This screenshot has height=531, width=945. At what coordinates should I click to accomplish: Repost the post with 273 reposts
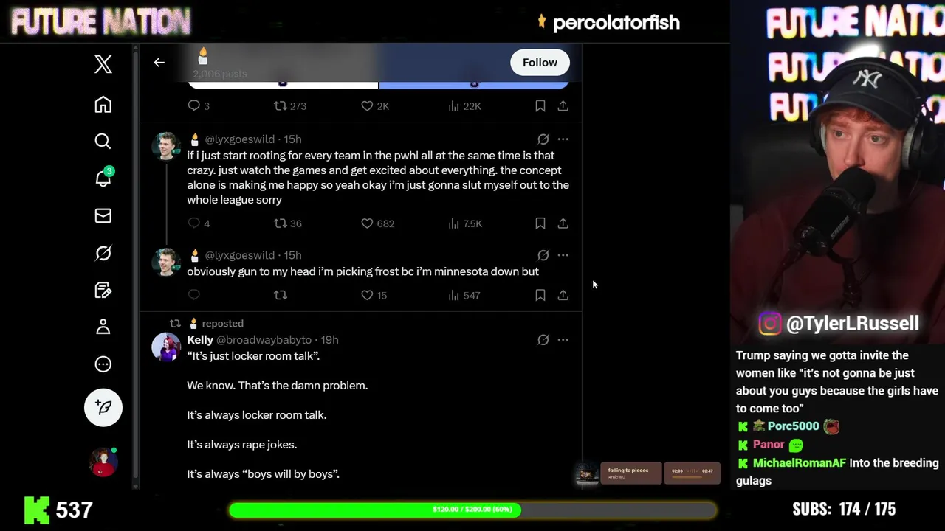tap(289, 106)
